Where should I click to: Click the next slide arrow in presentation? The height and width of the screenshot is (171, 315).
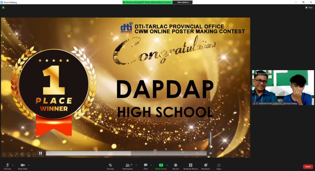(10, 154)
